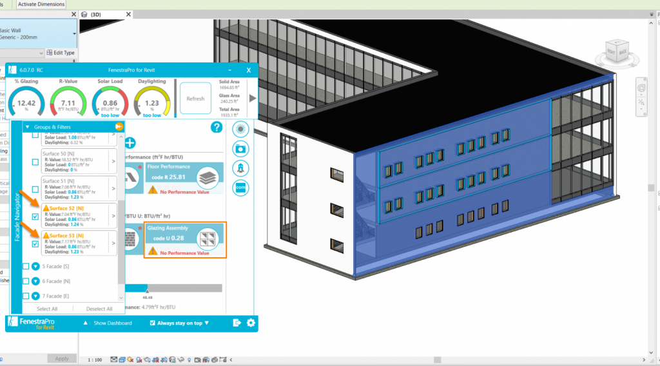660x366 pixels.
Task: Toggle the Always stay on top checkbox
Action: pos(152,323)
